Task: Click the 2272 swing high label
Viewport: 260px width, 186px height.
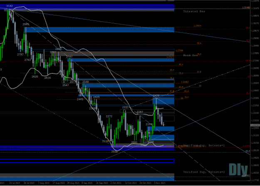Action: [109, 117]
